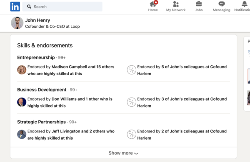Go to the Jobs page
The height and width of the screenshot is (162, 250).
[x=199, y=6]
